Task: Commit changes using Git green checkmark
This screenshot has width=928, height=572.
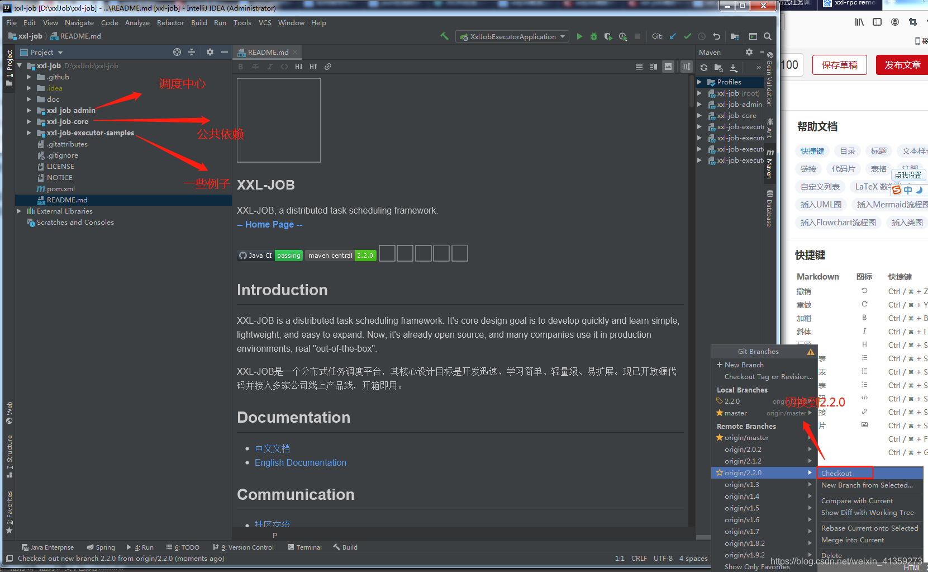Action: tap(687, 36)
